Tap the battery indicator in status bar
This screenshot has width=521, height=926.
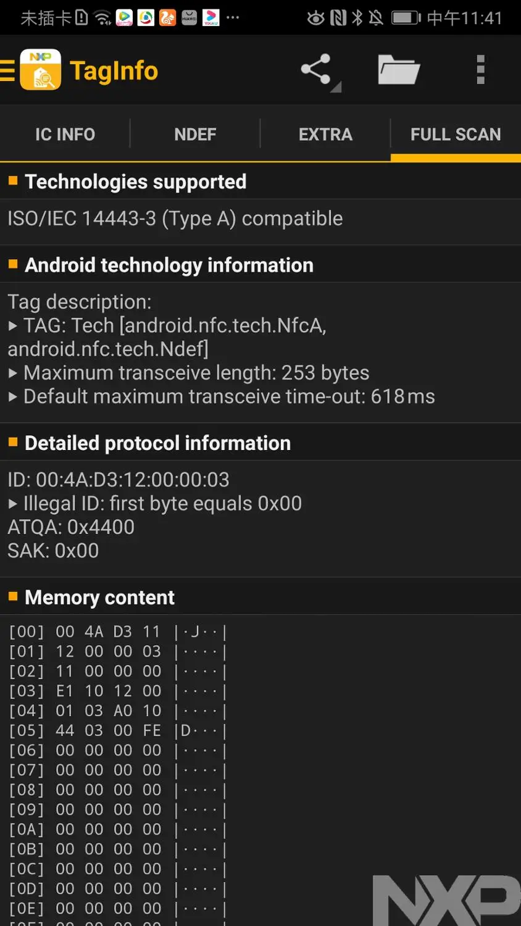406,18
